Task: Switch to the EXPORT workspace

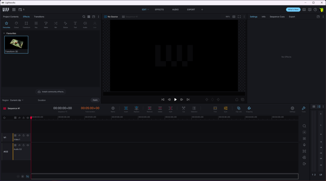Action: point(191,10)
